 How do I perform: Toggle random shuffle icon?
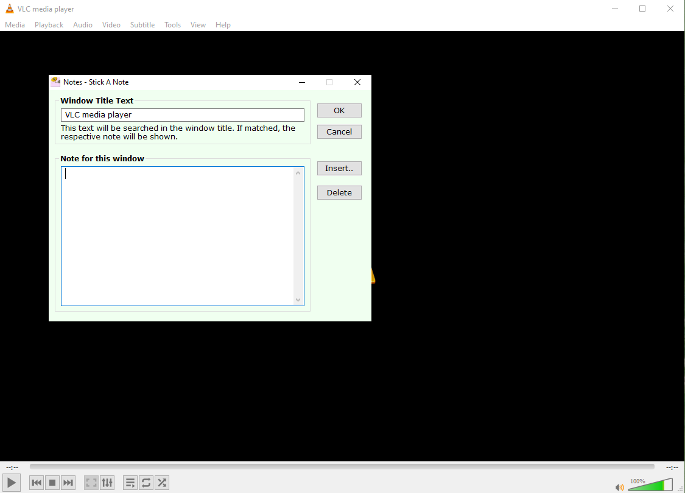[162, 483]
